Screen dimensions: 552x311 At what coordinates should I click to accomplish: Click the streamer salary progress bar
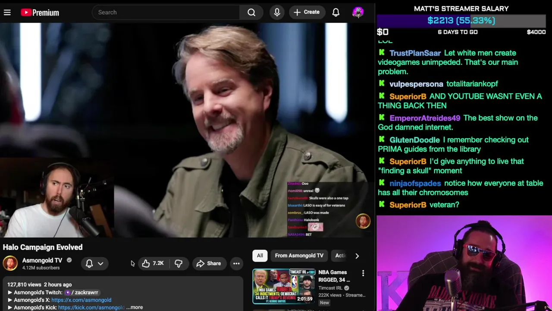461,20
